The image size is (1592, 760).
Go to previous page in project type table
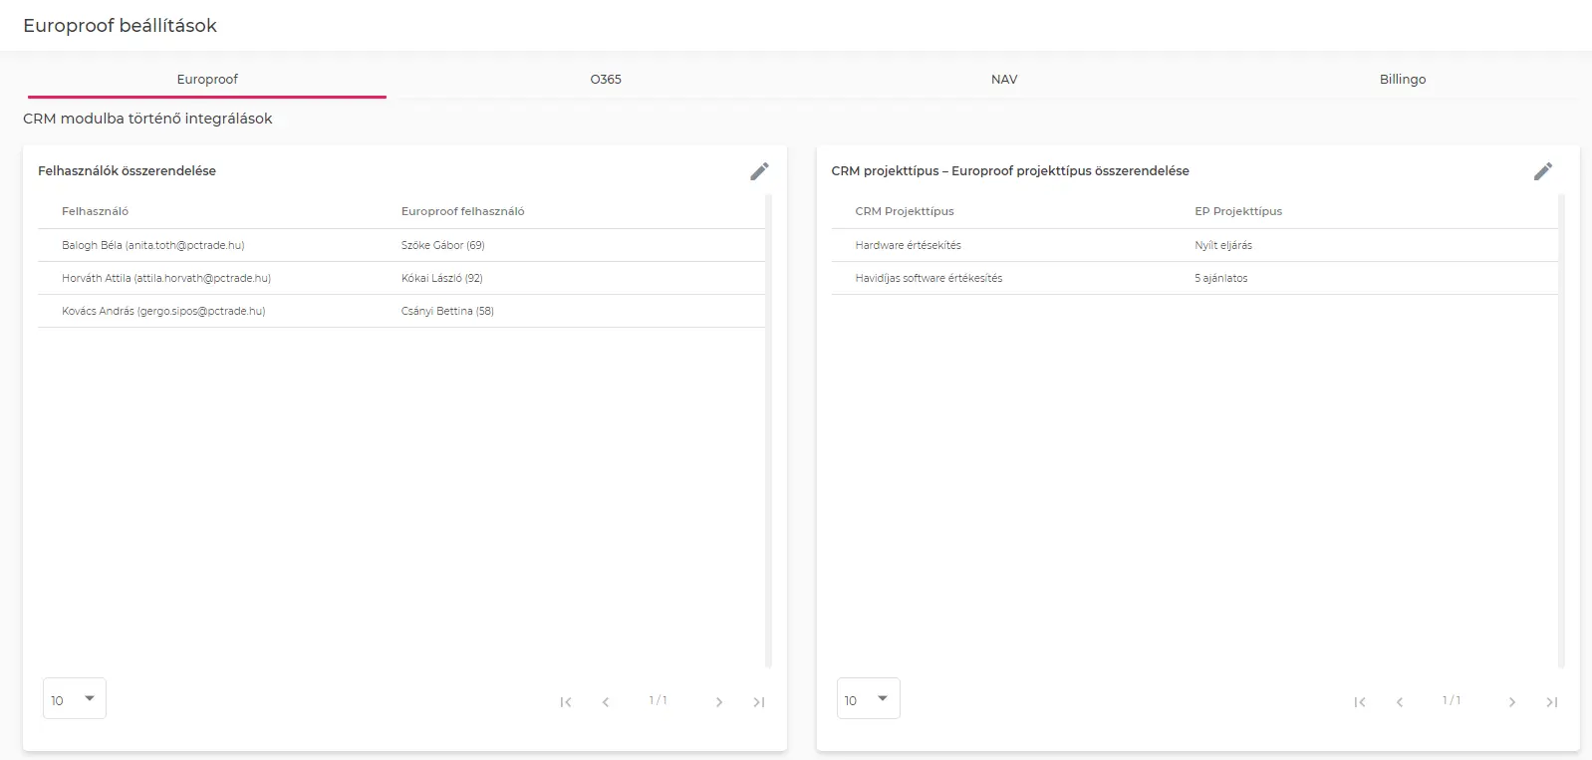coord(1400,702)
